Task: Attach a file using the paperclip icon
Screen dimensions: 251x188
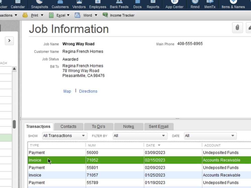Action: coord(237,28)
